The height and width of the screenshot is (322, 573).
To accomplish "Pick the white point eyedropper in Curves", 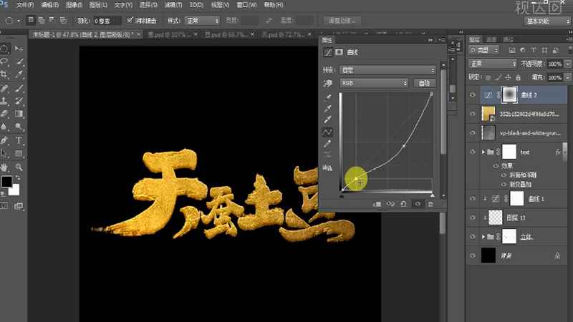I will (327, 119).
